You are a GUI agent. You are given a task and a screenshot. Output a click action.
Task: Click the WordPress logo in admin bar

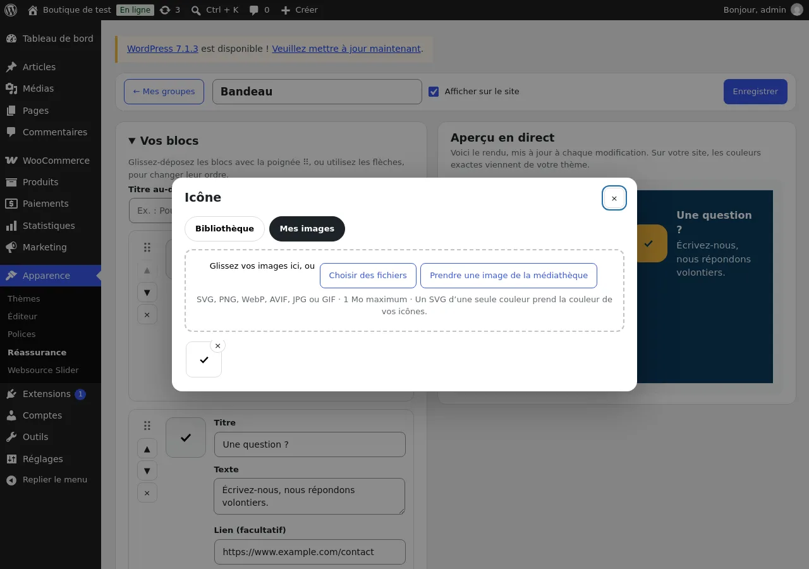click(x=11, y=10)
